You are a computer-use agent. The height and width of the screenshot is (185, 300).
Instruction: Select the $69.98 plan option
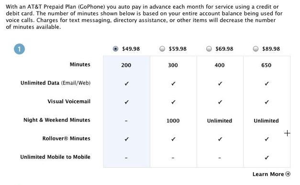pyautogui.click(x=209, y=49)
